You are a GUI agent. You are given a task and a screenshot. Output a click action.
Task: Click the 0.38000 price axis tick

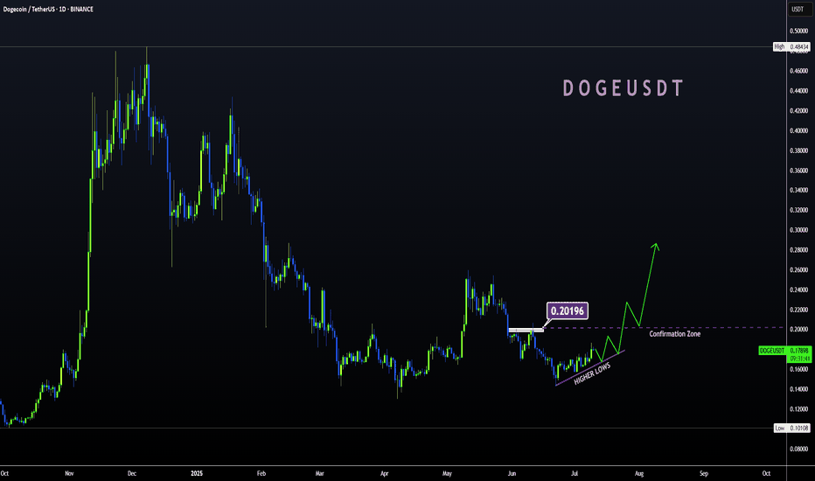799,150
